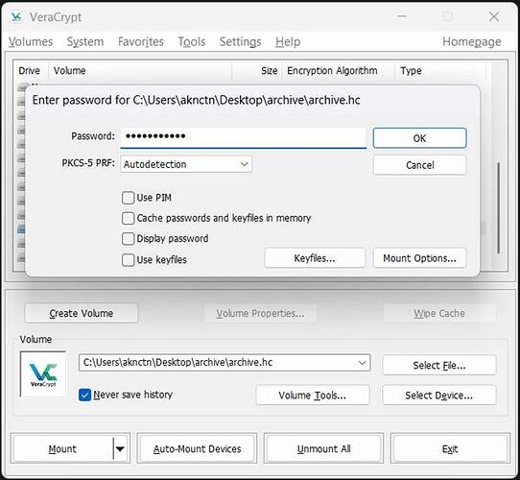Close the VeraCrypt window
This screenshot has width=520, height=480.
pyautogui.click(x=494, y=16)
